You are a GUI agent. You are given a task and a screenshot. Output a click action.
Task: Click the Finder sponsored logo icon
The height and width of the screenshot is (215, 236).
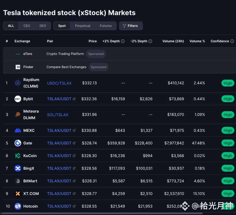[x=18, y=67]
